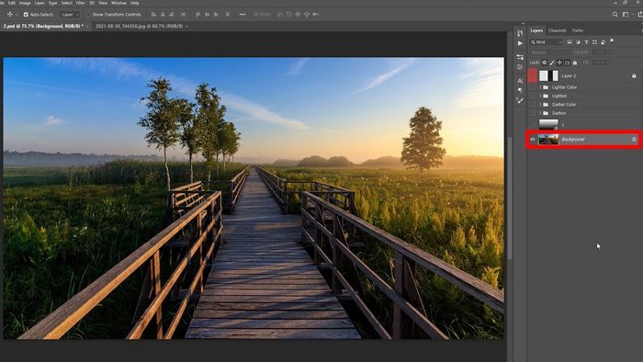The image size is (643, 362).
Task: Click the share image icon
Action: [639, 15]
